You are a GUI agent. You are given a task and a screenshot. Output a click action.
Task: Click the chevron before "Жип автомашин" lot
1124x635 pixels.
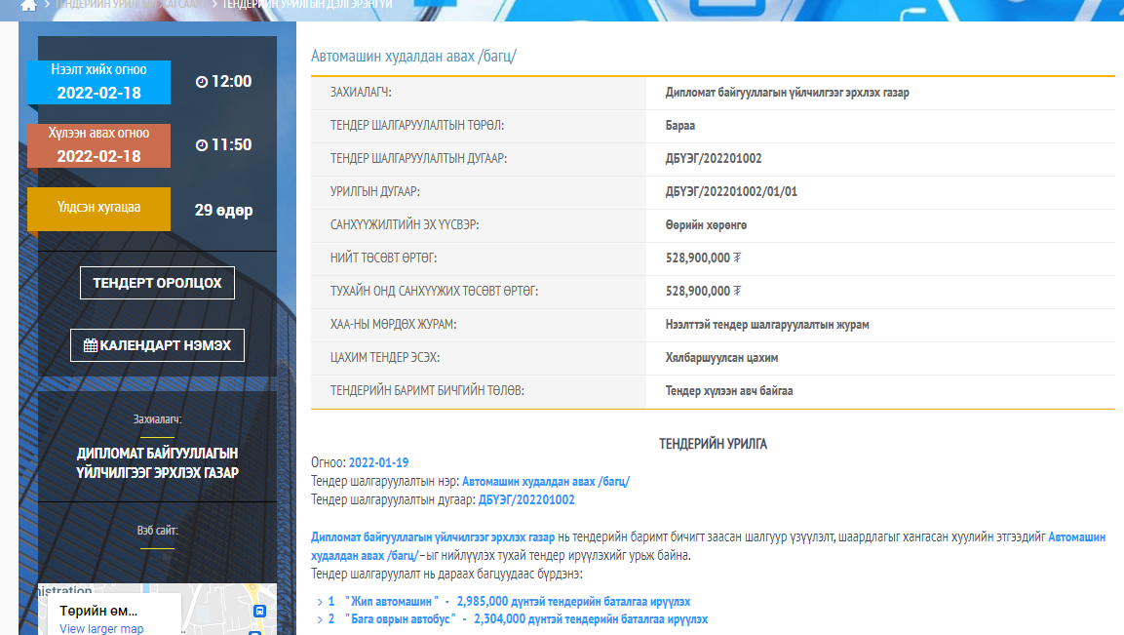(319, 602)
